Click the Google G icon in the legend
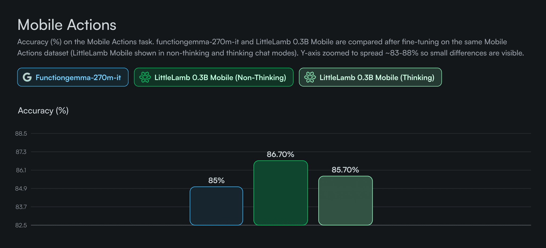 pyautogui.click(x=27, y=77)
